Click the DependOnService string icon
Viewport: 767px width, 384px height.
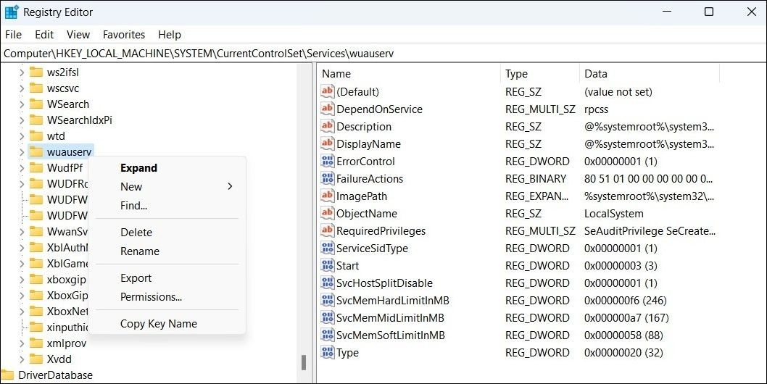click(327, 109)
